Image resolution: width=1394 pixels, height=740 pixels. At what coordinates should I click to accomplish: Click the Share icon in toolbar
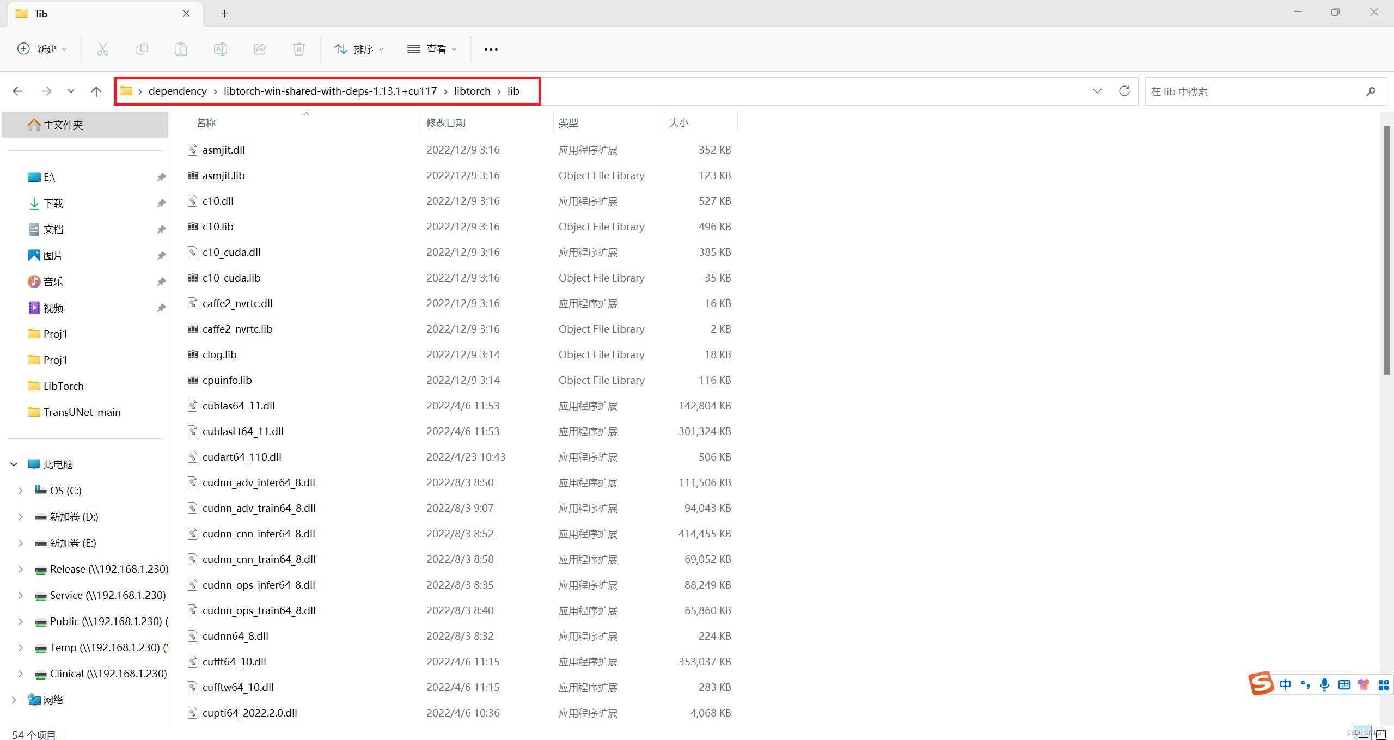[x=260, y=49]
